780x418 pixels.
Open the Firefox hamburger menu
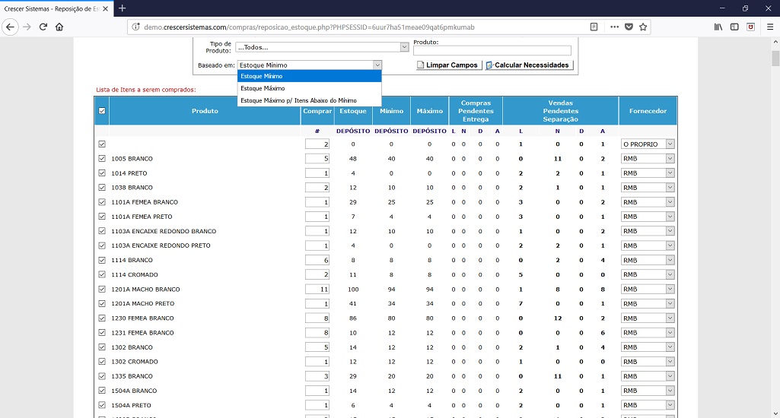[769, 27]
